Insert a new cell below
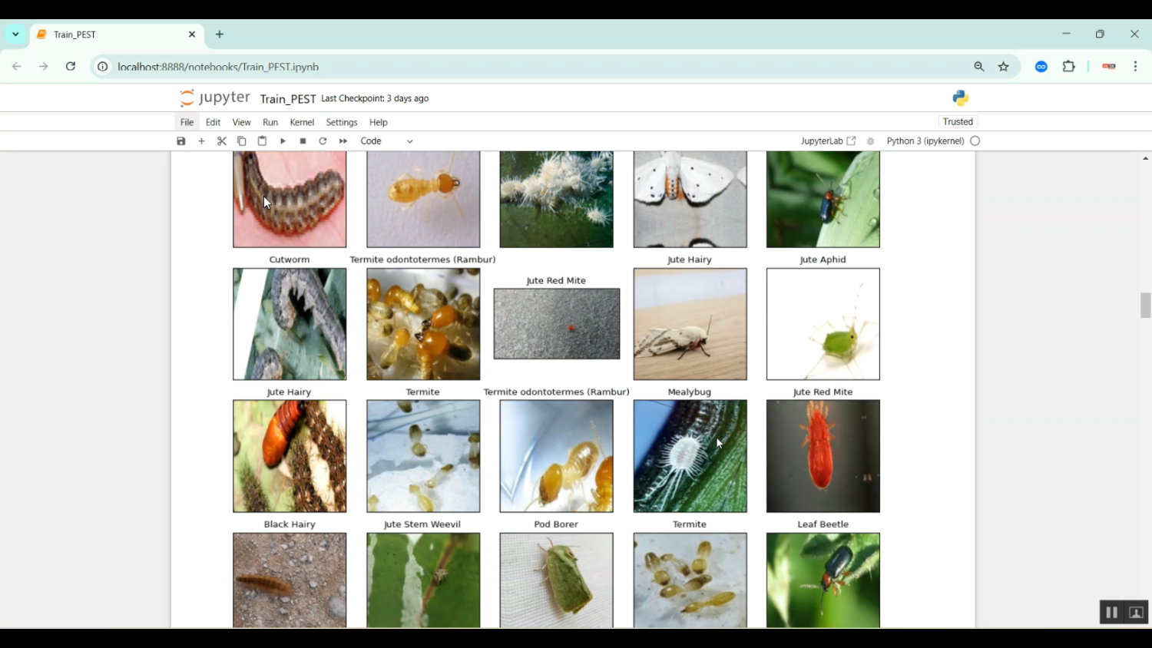The width and height of the screenshot is (1152, 648). [x=201, y=141]
